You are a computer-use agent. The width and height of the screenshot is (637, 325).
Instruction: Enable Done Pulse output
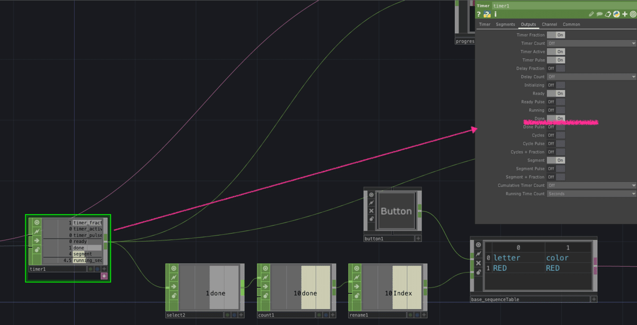(556, 127)
